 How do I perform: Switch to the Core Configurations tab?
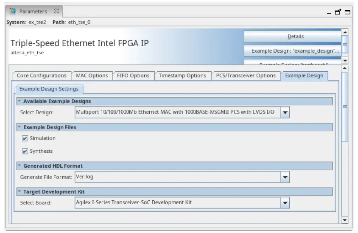pyautogui.click(x=42, y=76)
